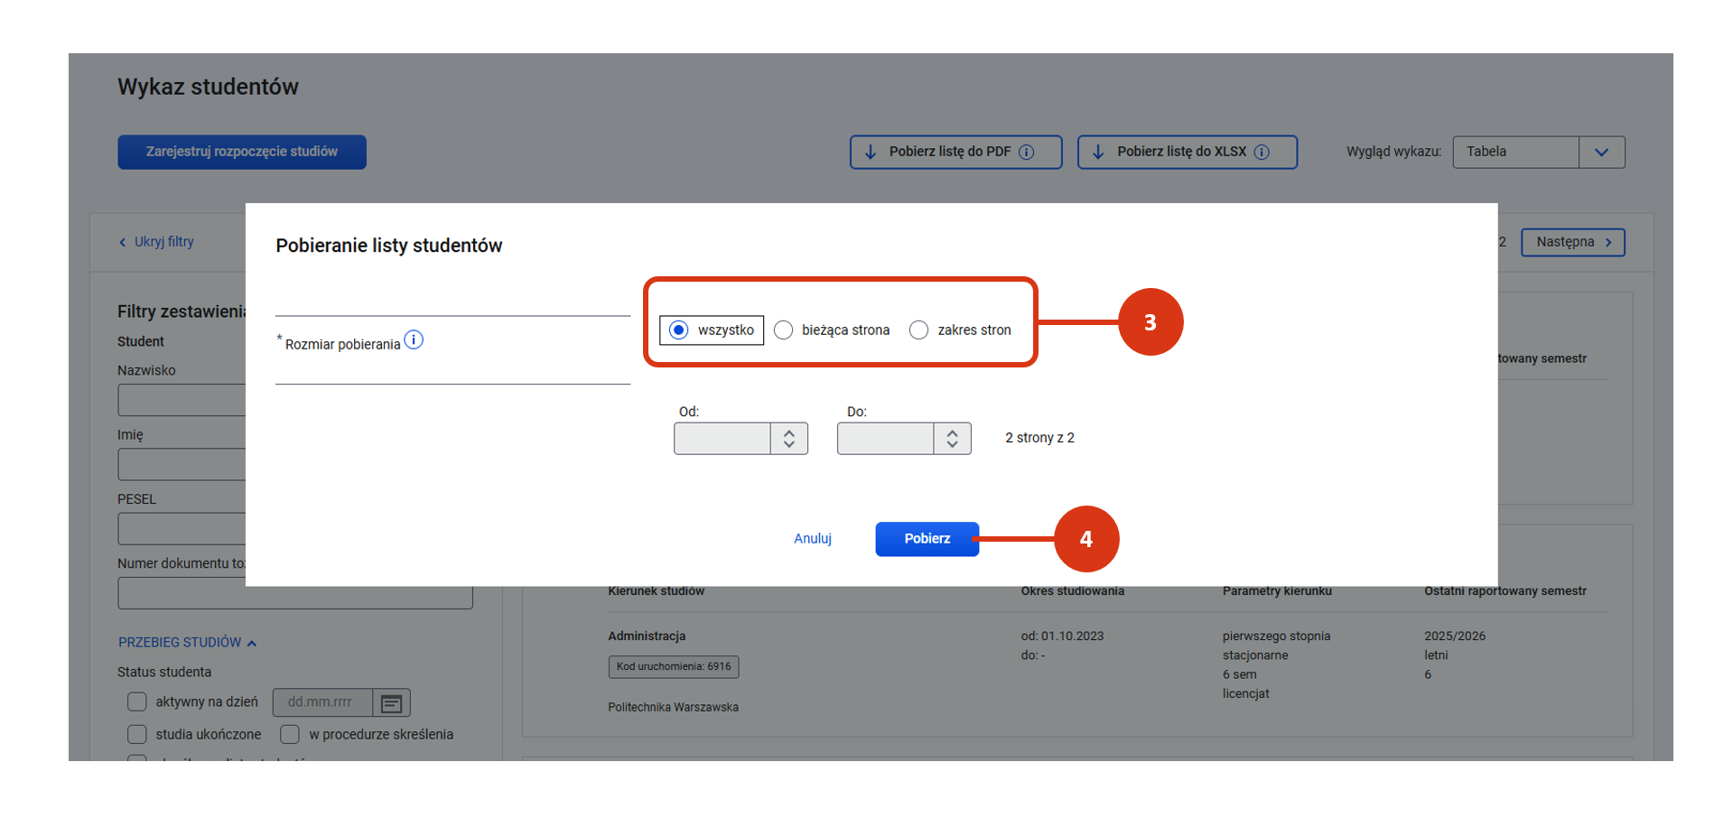Click the Nazwisko filter input field
1733x827 pixels.
(x=182, y=400)
